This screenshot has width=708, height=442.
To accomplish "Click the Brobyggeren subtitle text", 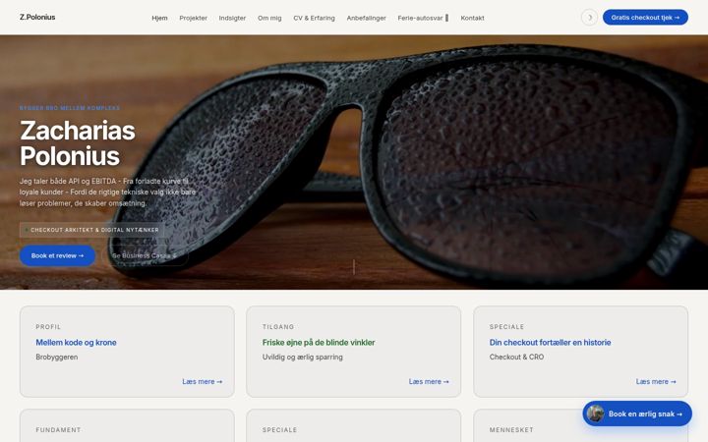I will pos(57,357).
